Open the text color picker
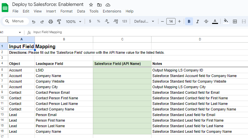The width and height of the screenshot is (248, 138). click(215, 21)
